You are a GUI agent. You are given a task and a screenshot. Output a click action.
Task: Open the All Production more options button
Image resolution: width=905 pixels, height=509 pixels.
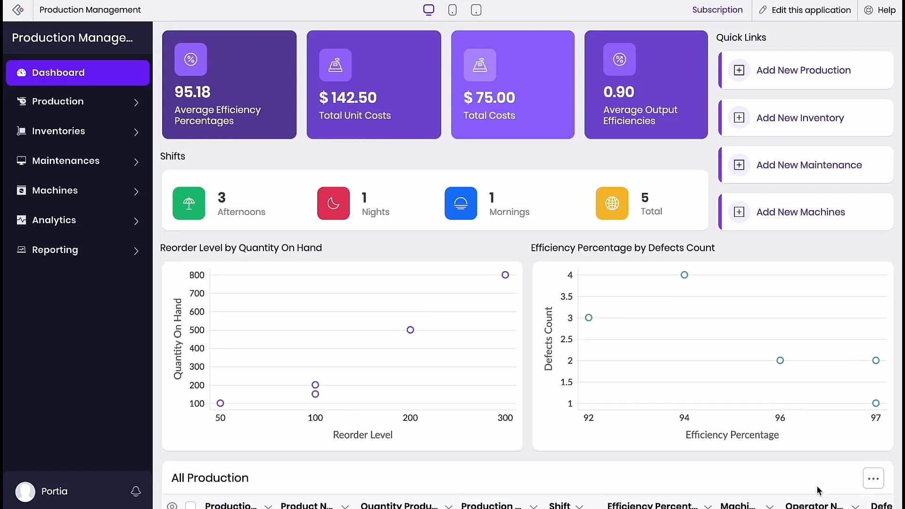point(873,478)
